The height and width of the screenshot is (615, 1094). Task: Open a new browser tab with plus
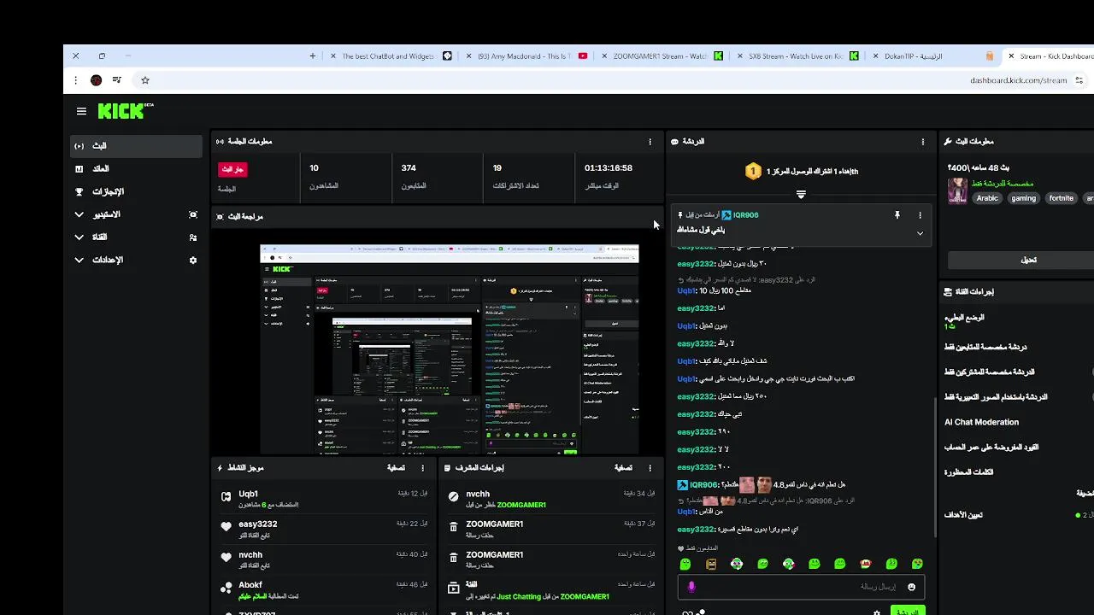[312, 56]
